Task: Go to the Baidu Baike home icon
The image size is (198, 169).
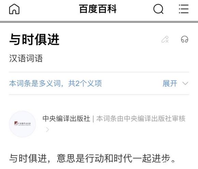Action: coord(14,9)
